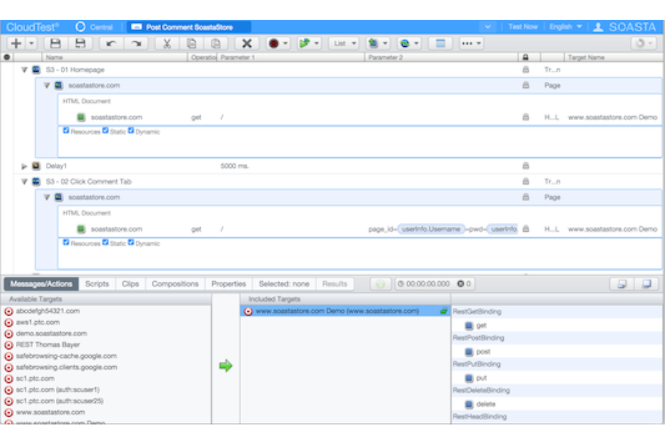Click the lock column header icon

point(525,57)
